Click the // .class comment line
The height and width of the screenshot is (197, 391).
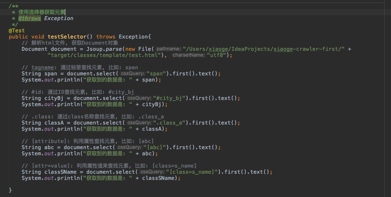point(93,116)
